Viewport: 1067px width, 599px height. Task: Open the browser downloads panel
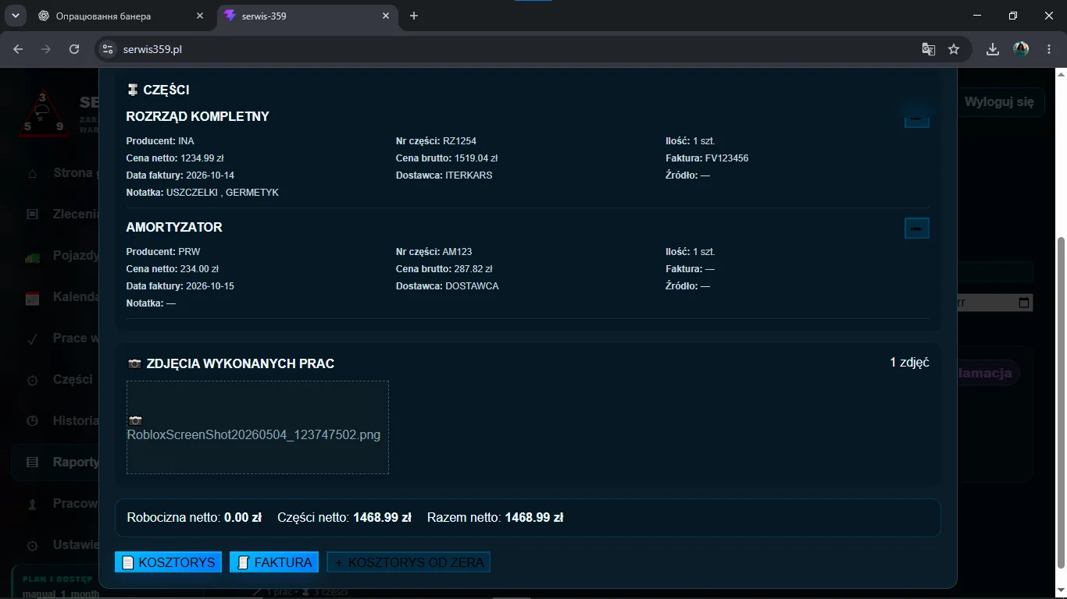click(x=993, y=49)
